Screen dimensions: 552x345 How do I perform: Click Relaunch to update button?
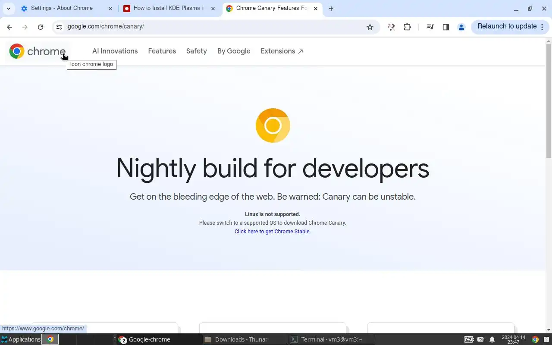pyautogui.click(x=507, y=26)
